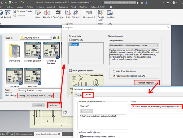Open the Nástroje ribbon tab

coord(10,7)
